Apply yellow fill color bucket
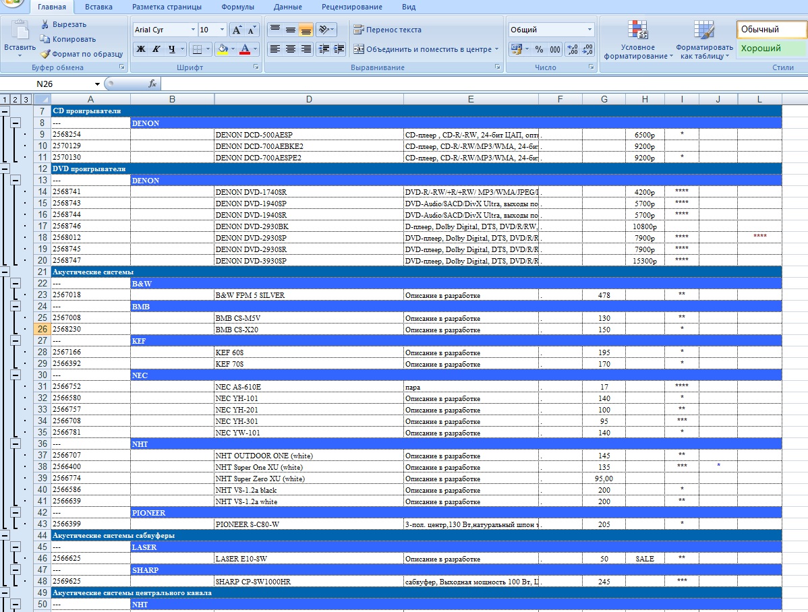 pos(223,49)
